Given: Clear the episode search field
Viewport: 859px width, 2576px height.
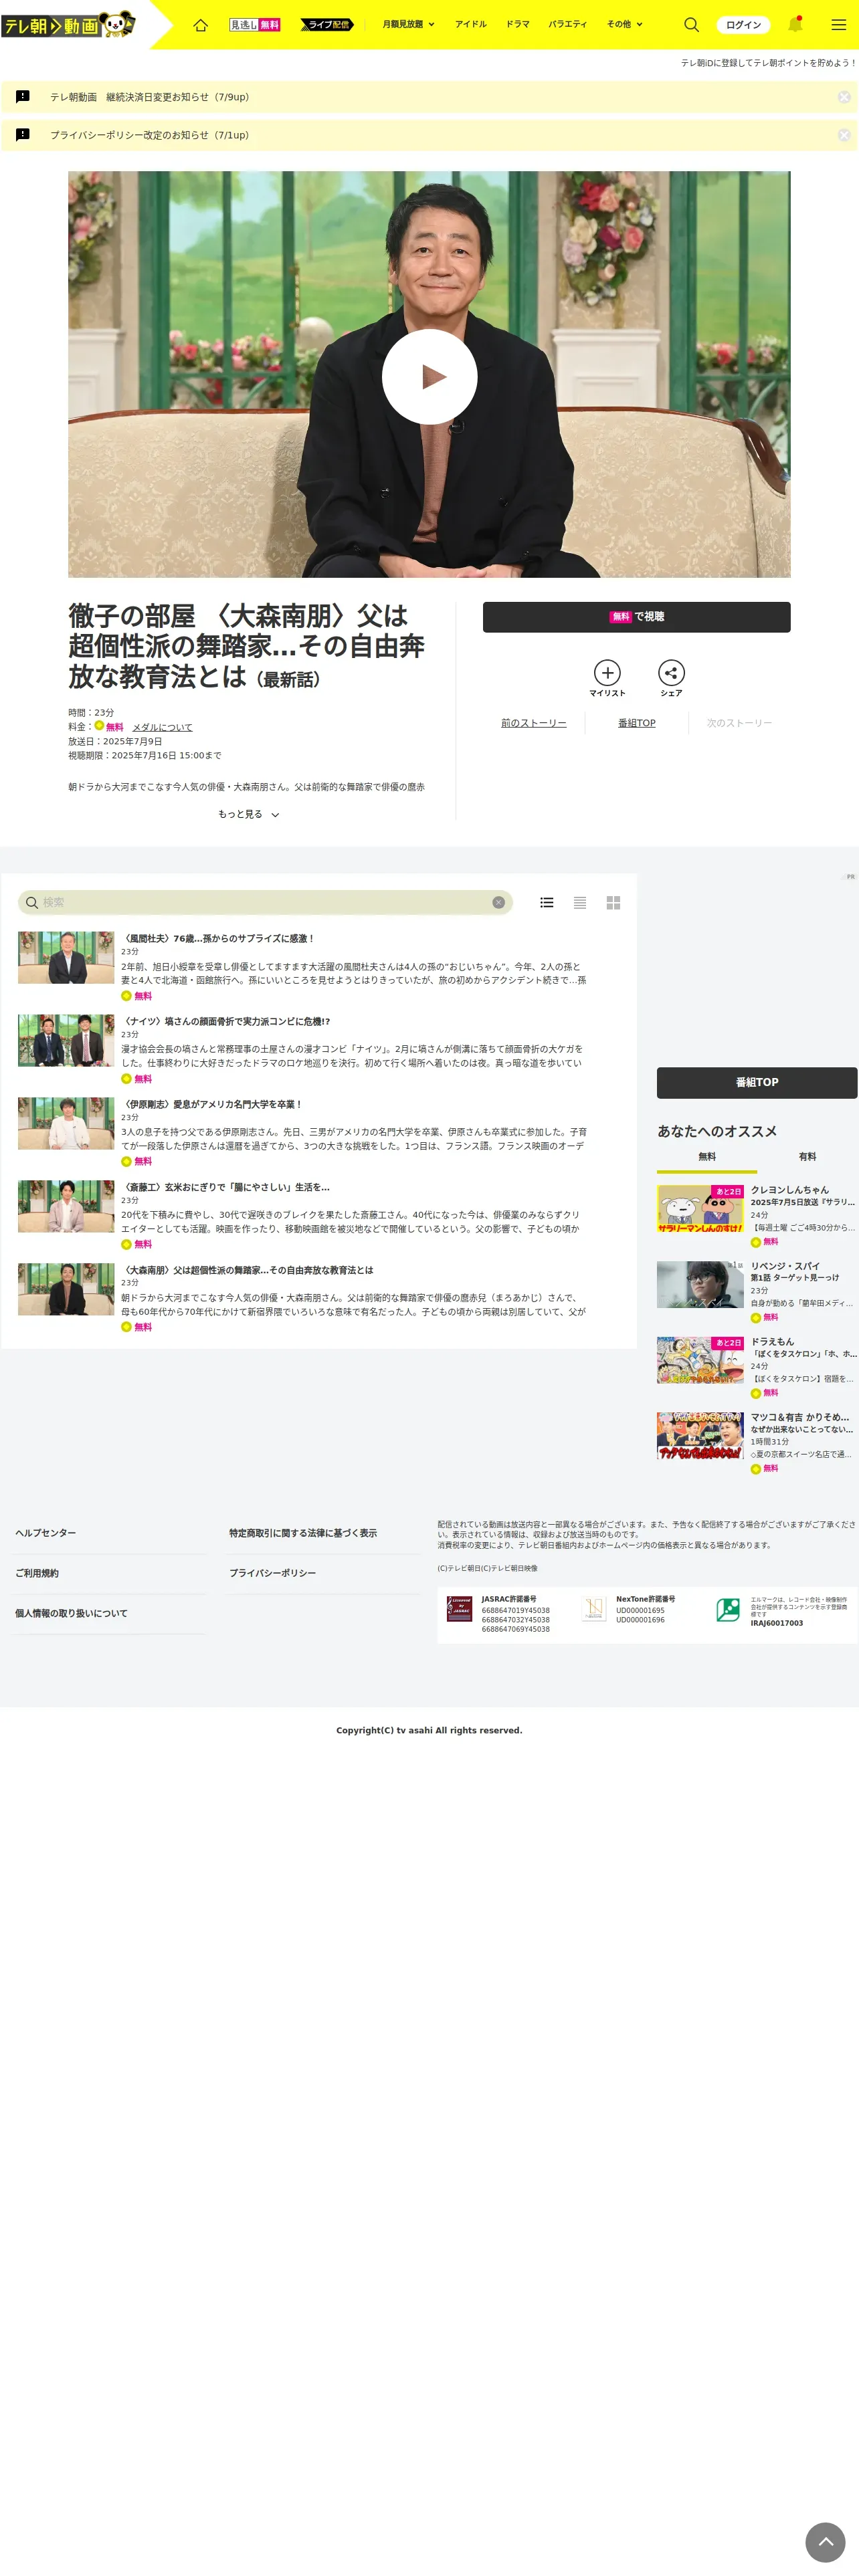Looking at the screenshot, I should (498, 902).
